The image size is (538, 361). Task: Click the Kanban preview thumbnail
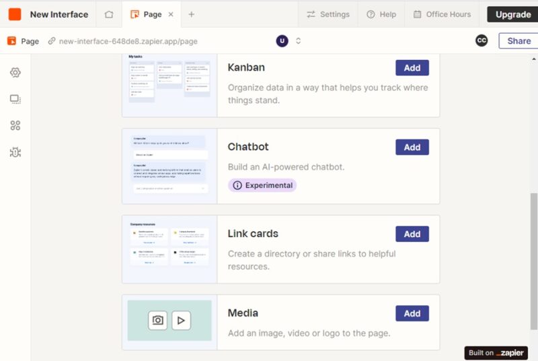[x=169, y=85]
